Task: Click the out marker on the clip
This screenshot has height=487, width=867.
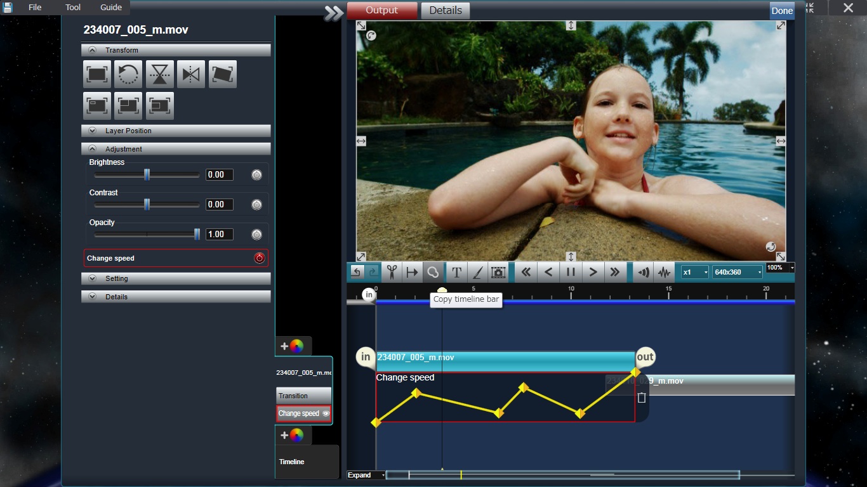Action: click(x=645, y=357)
